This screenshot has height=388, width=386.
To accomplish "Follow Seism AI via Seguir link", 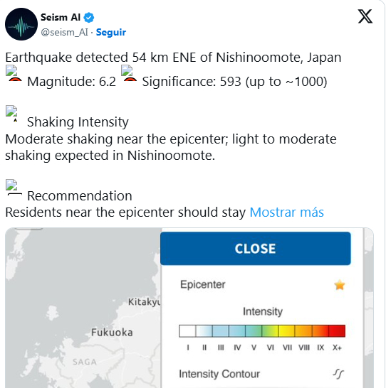I will [x=111, y=33].
